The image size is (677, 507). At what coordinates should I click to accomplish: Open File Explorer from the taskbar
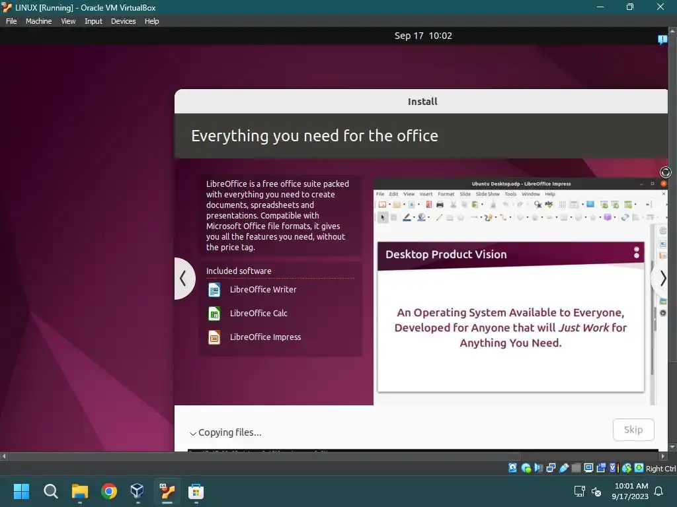[80, 491]
